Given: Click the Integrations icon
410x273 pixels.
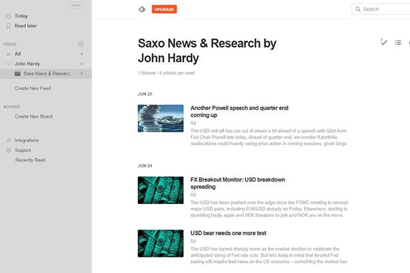Looking at the screenshot, I should click(x=8, y=141).
